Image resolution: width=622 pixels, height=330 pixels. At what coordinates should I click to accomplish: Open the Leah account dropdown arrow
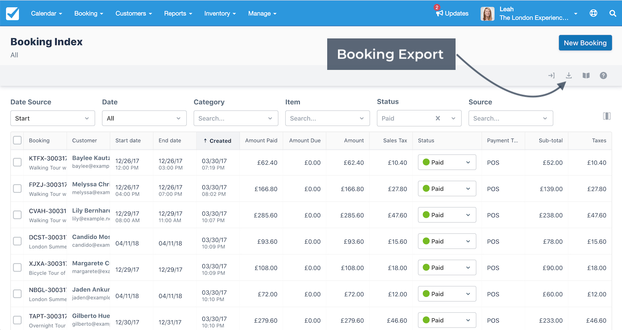pos(576,14)
